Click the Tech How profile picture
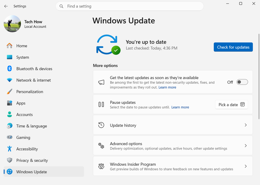This screenshot has width=260, height=185. coord(12,24)
